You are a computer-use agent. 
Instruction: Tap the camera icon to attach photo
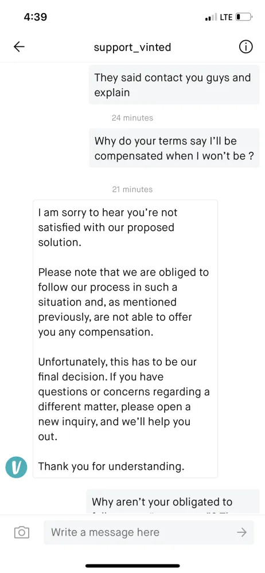click(22, 532)
